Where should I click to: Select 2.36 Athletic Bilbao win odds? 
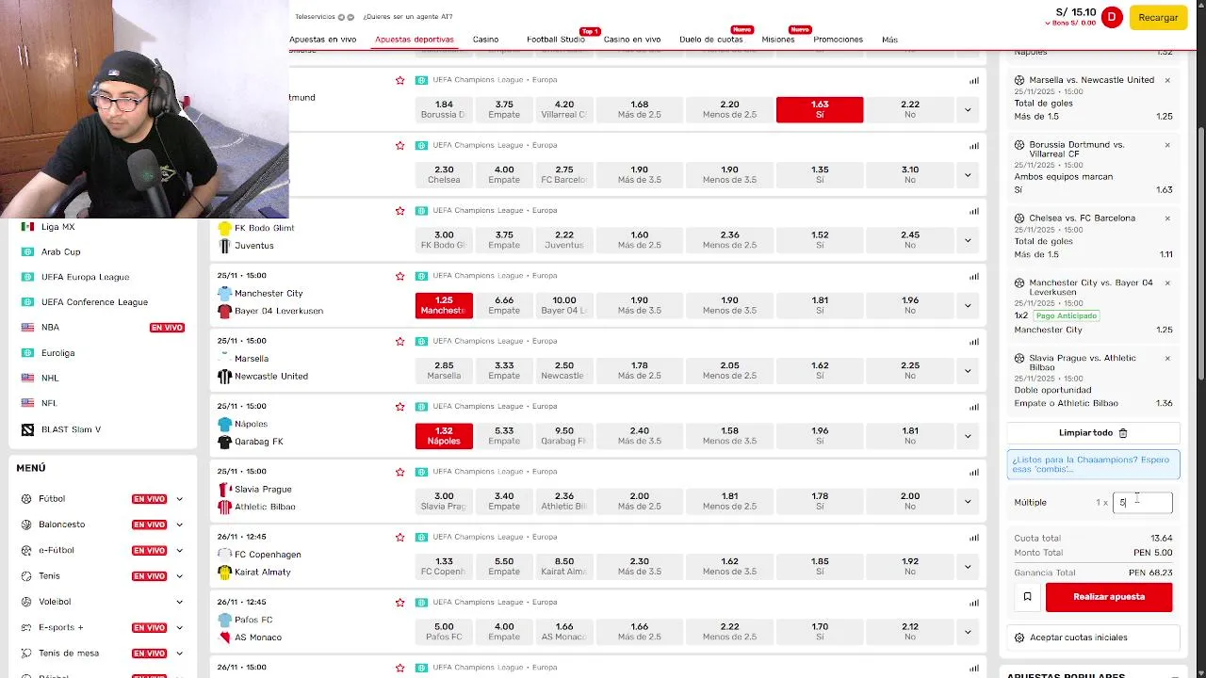point(564,501)
